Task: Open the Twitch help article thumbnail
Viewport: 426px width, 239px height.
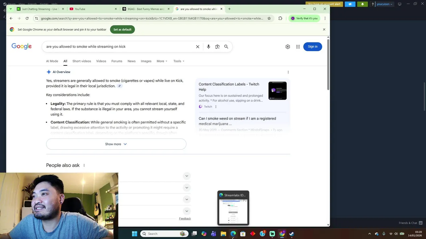Action: [278, 91]
